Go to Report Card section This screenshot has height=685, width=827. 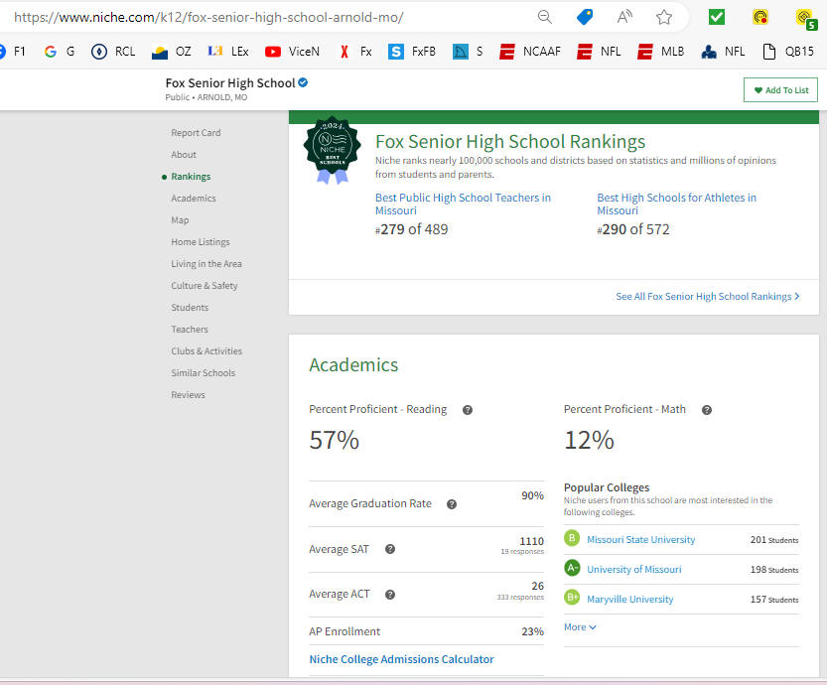[x=196, y=133]
